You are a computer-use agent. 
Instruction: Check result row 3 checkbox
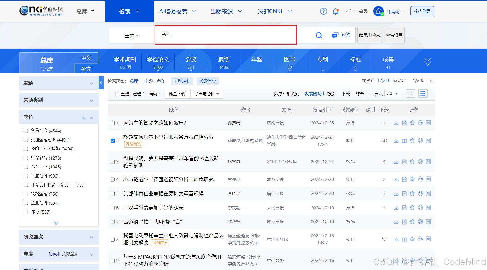click(x=113, y=162)
